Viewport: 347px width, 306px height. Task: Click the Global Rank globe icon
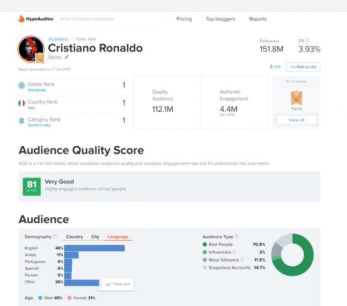click(22, 86)
